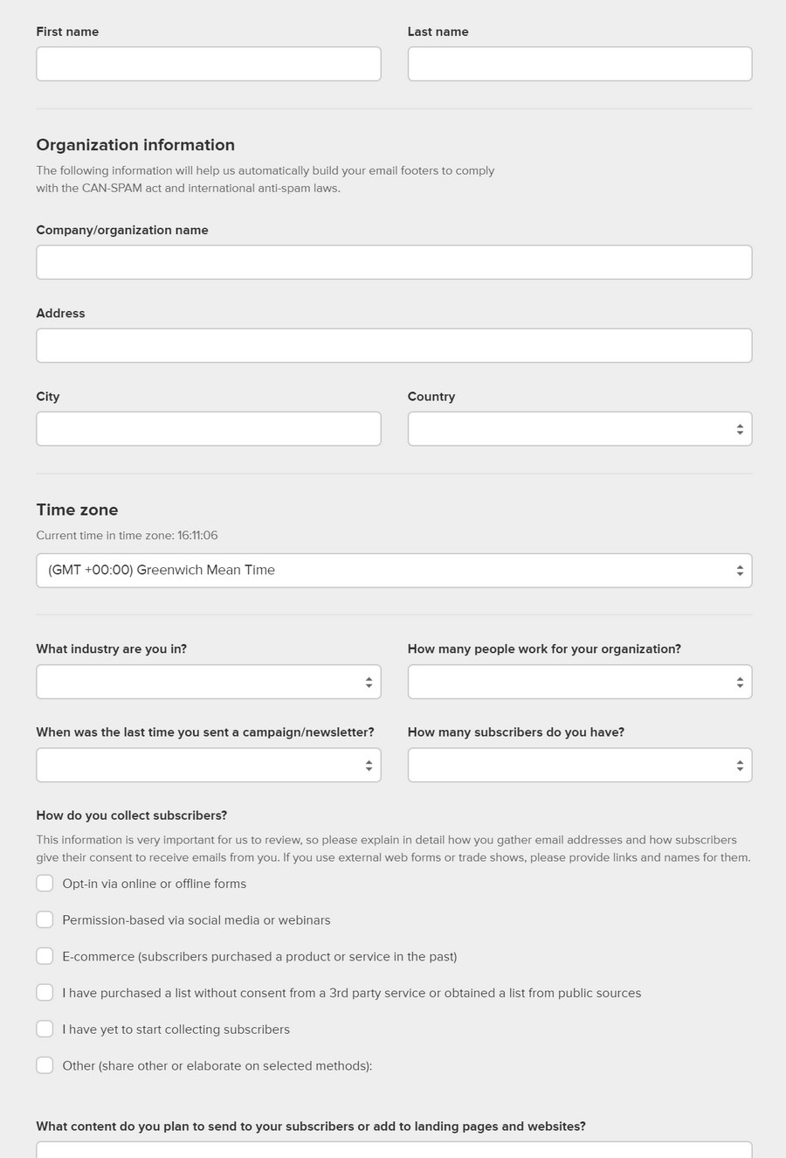786x1158 pixels.
Task: Click the Last name input field
Action: (580, 64)
